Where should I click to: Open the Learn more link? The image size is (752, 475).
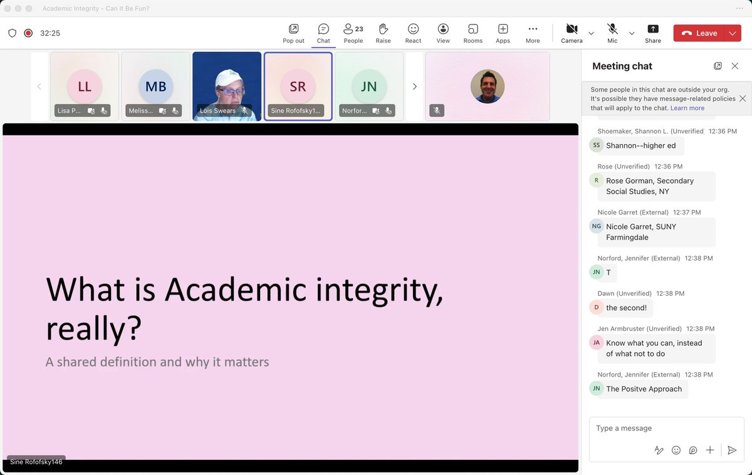pos(687,108)
